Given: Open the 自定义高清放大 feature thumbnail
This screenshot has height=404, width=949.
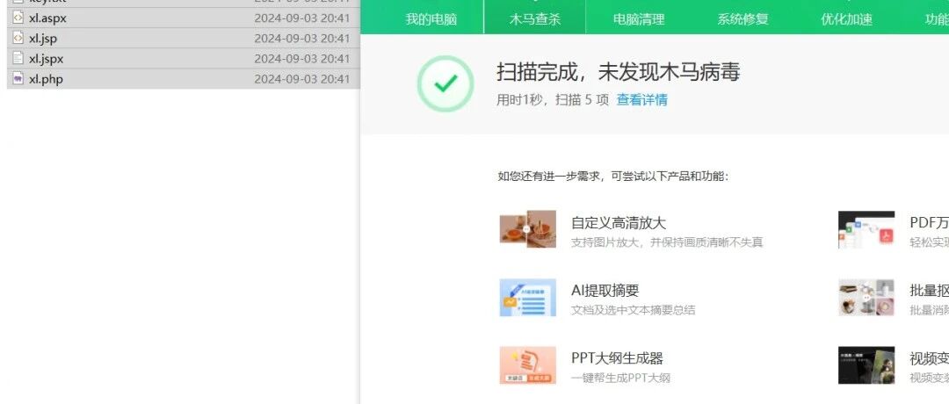Looking at the screenshot, I should (528, 229).
